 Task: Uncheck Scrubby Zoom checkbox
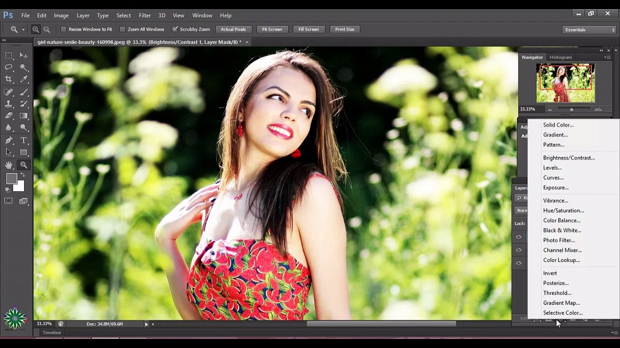pyautogui.click(x=175, y=29)
